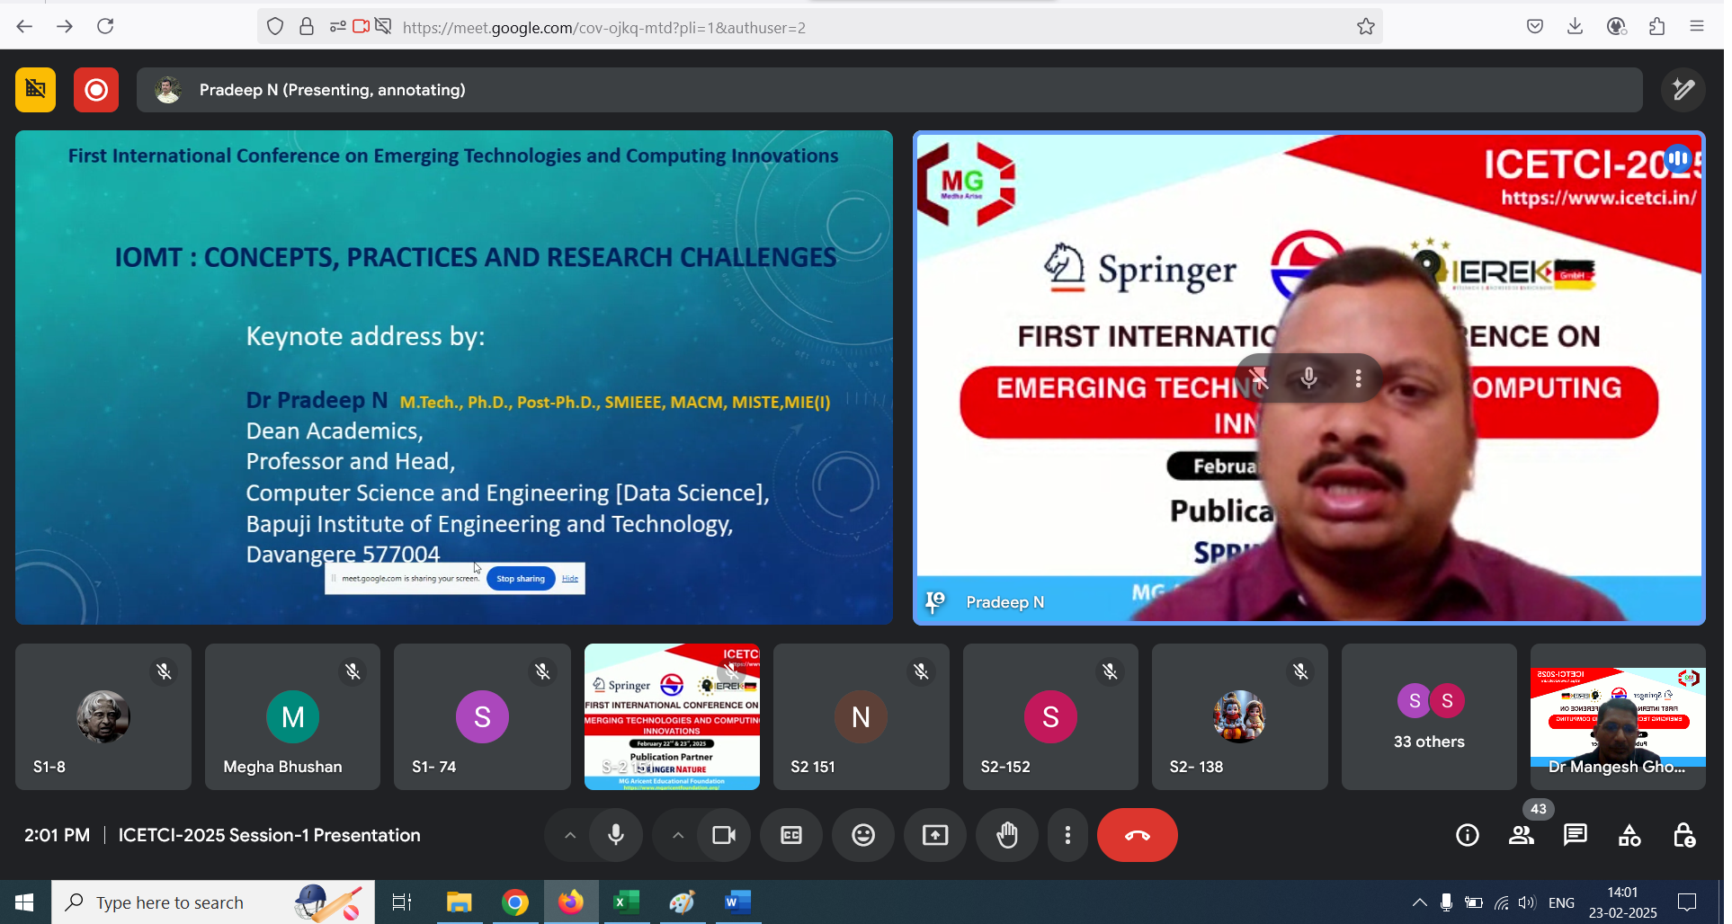Click Stop sharing in the shared slide

click(521, 579)
